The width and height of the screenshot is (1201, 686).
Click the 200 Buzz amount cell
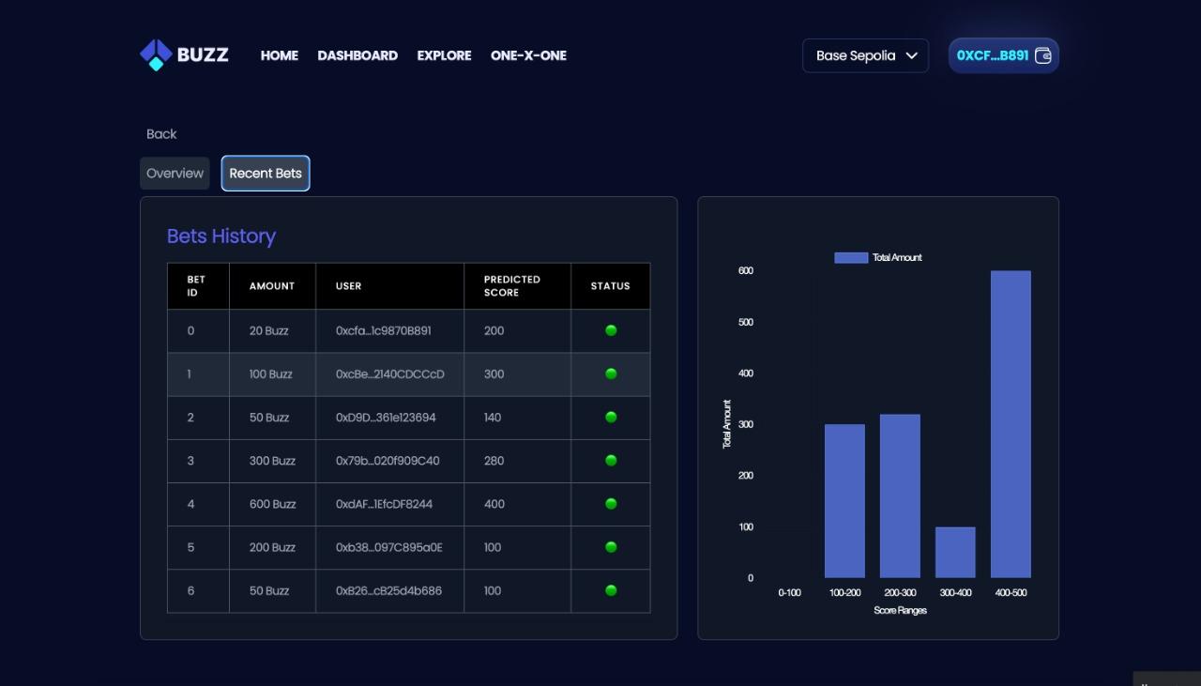click(x=272, y=547)
